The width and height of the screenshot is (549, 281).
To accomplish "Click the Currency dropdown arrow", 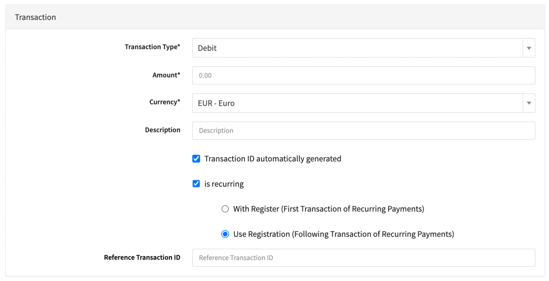I will (x=529, y=103).
